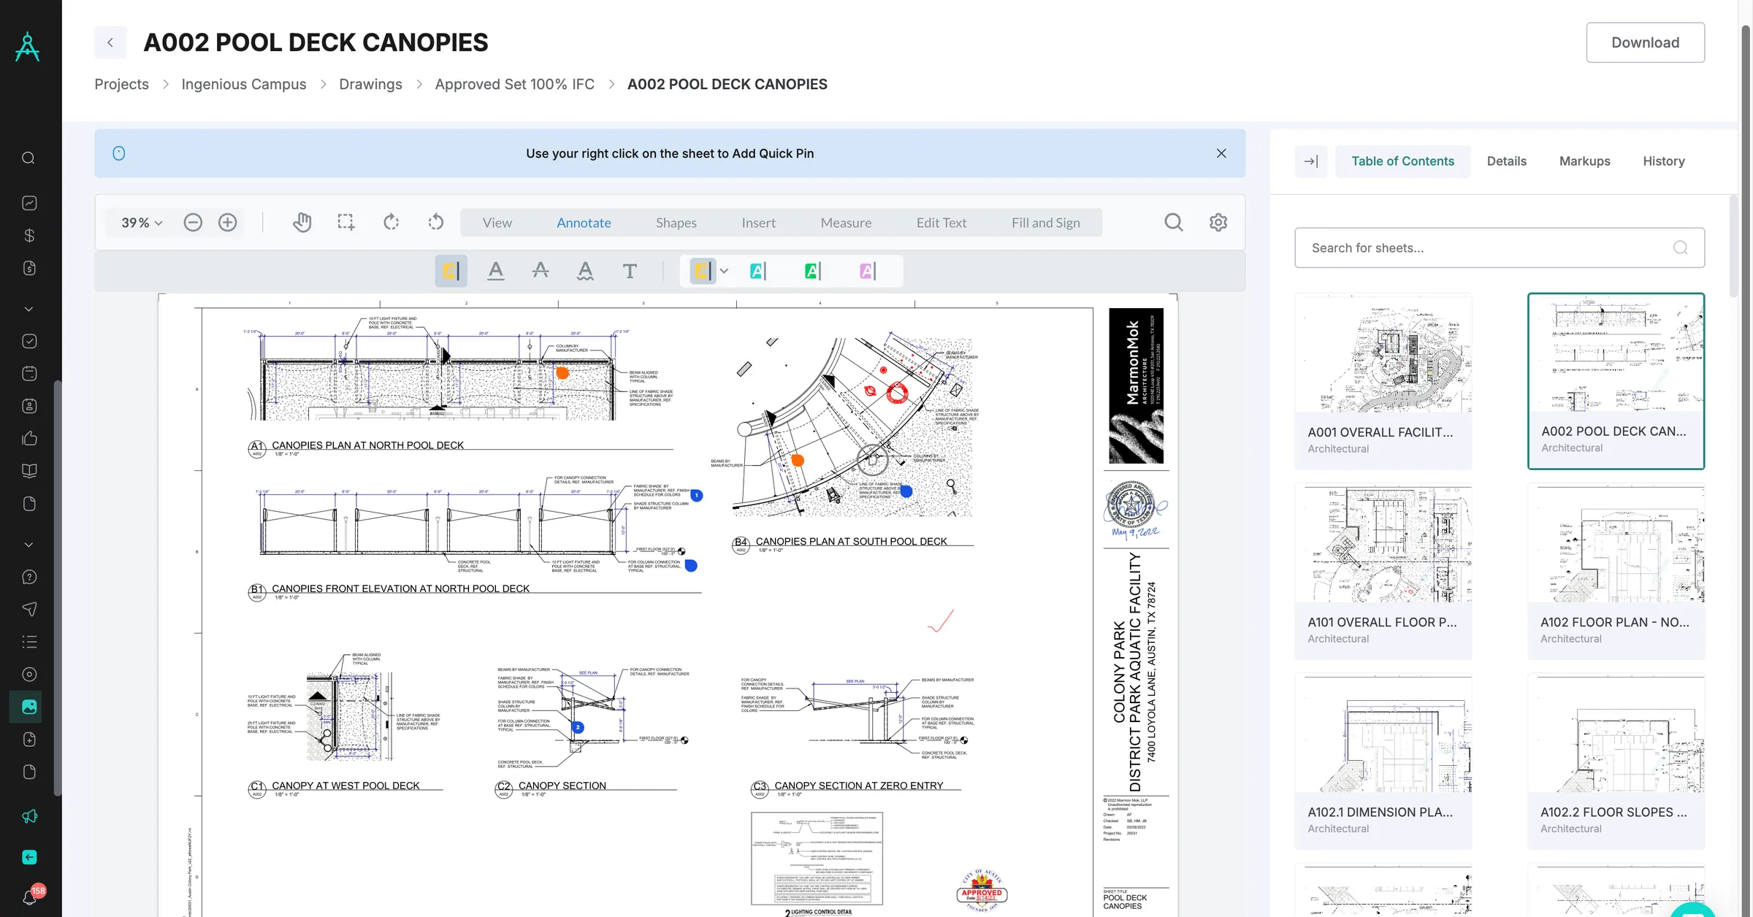Rotate the sheet clockwise
This screenshot has width=1753, height=917.
pyautogui.click(x=392, y=222)
